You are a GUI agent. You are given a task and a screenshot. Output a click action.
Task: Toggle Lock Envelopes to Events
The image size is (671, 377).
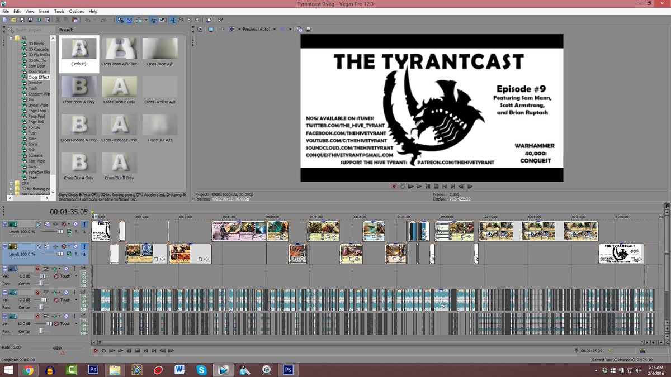(x=153, y=20)
